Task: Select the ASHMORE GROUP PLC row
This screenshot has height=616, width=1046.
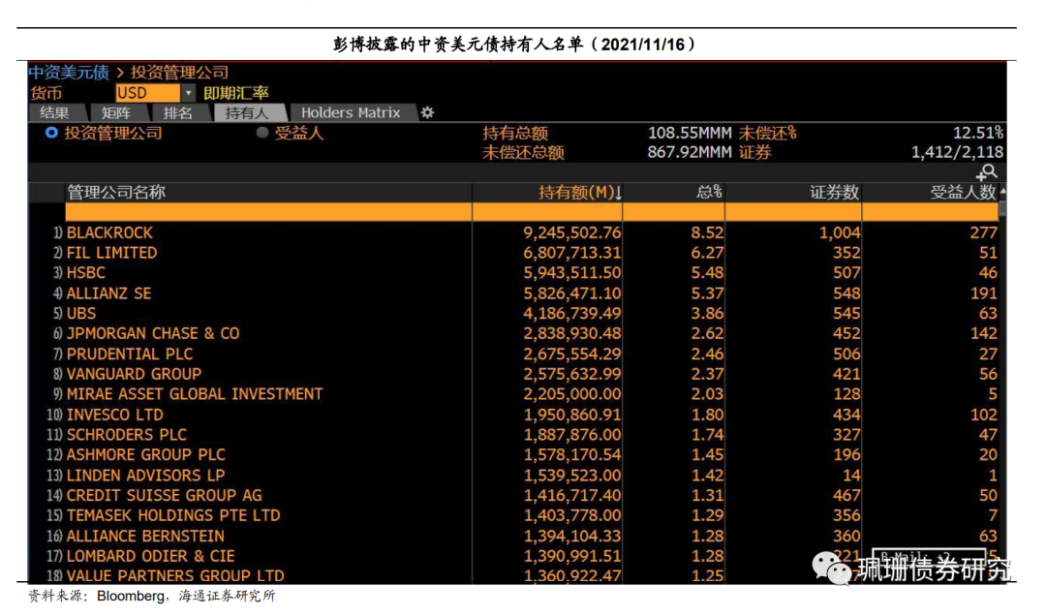Action: point(513,455)
